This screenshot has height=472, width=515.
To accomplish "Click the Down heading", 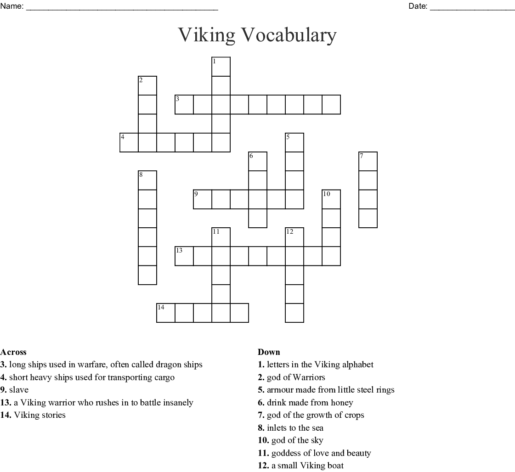I will 269,352.
